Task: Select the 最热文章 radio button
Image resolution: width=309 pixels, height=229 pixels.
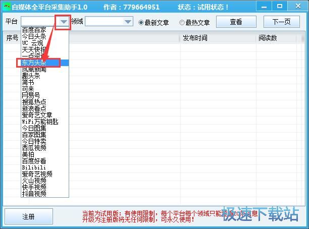Action: pos(194,23)
